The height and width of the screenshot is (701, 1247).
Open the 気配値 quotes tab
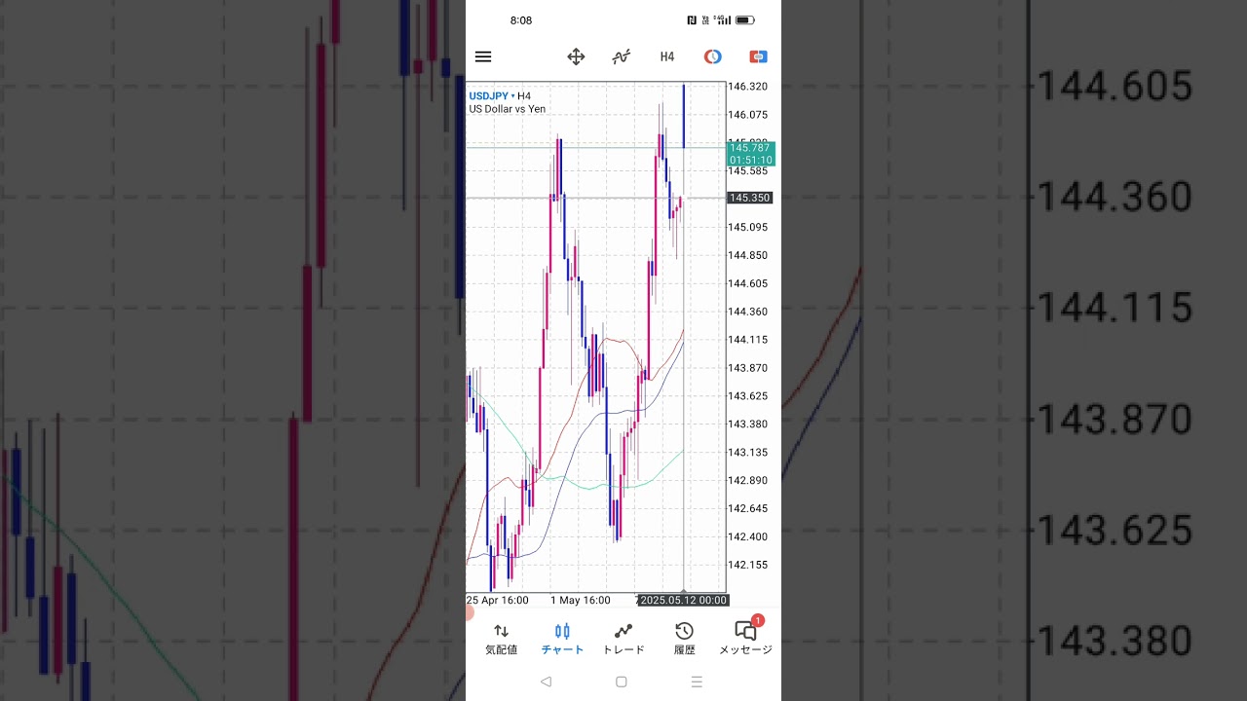click(x=501, y=639)
